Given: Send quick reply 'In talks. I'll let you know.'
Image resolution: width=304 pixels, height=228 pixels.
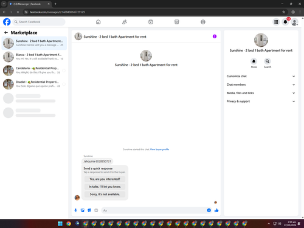Looking at the screenshot, I should click(x=105, y=187).
